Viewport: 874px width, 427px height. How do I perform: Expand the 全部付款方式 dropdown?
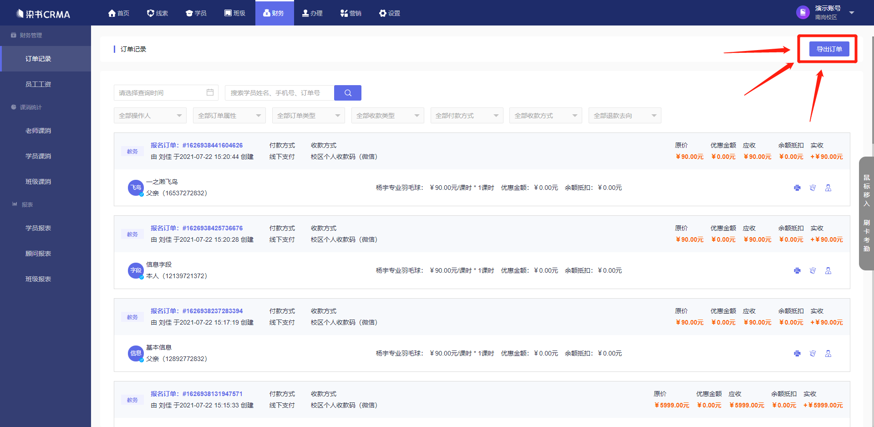(x=467, y=116)
